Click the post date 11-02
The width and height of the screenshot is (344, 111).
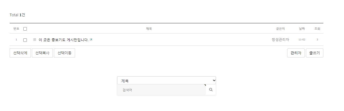pos(302,40)
